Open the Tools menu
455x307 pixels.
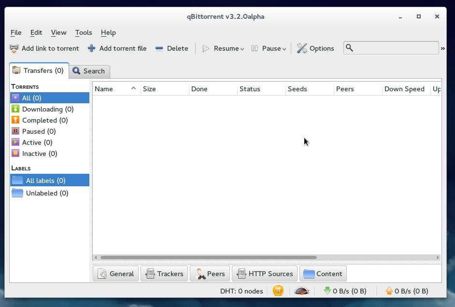click(83, 32)
